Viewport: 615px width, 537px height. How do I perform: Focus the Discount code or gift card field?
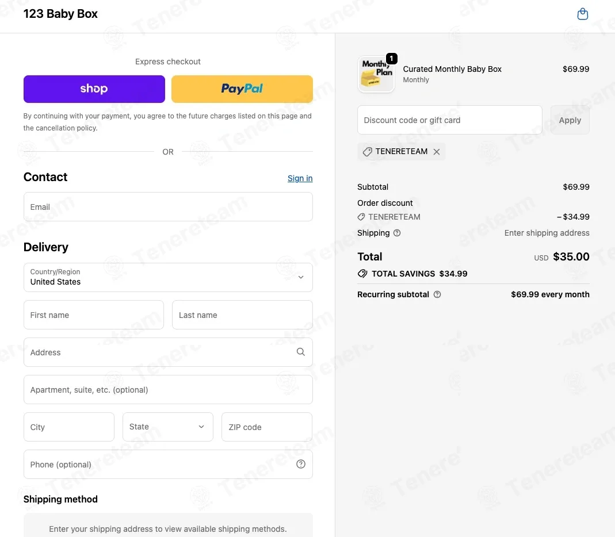pyautogui.click(x=449, y=120)
